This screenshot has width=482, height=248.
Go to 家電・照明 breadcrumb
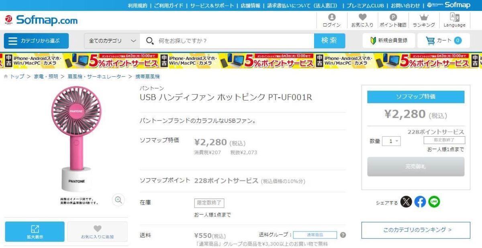45,76
